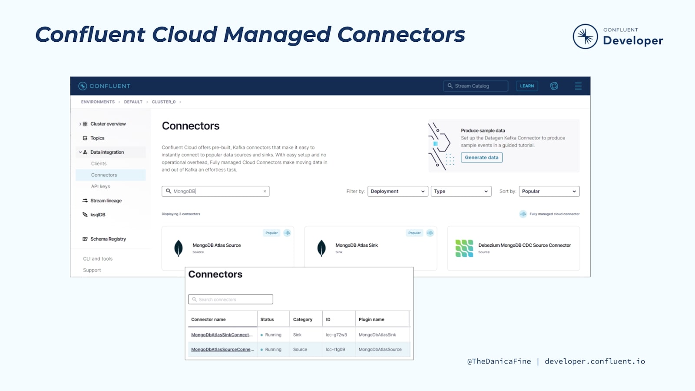Viewport: 695px width, 391px height.
Task: Click the magnifier icon in Search connectors box
Action: 195,299
